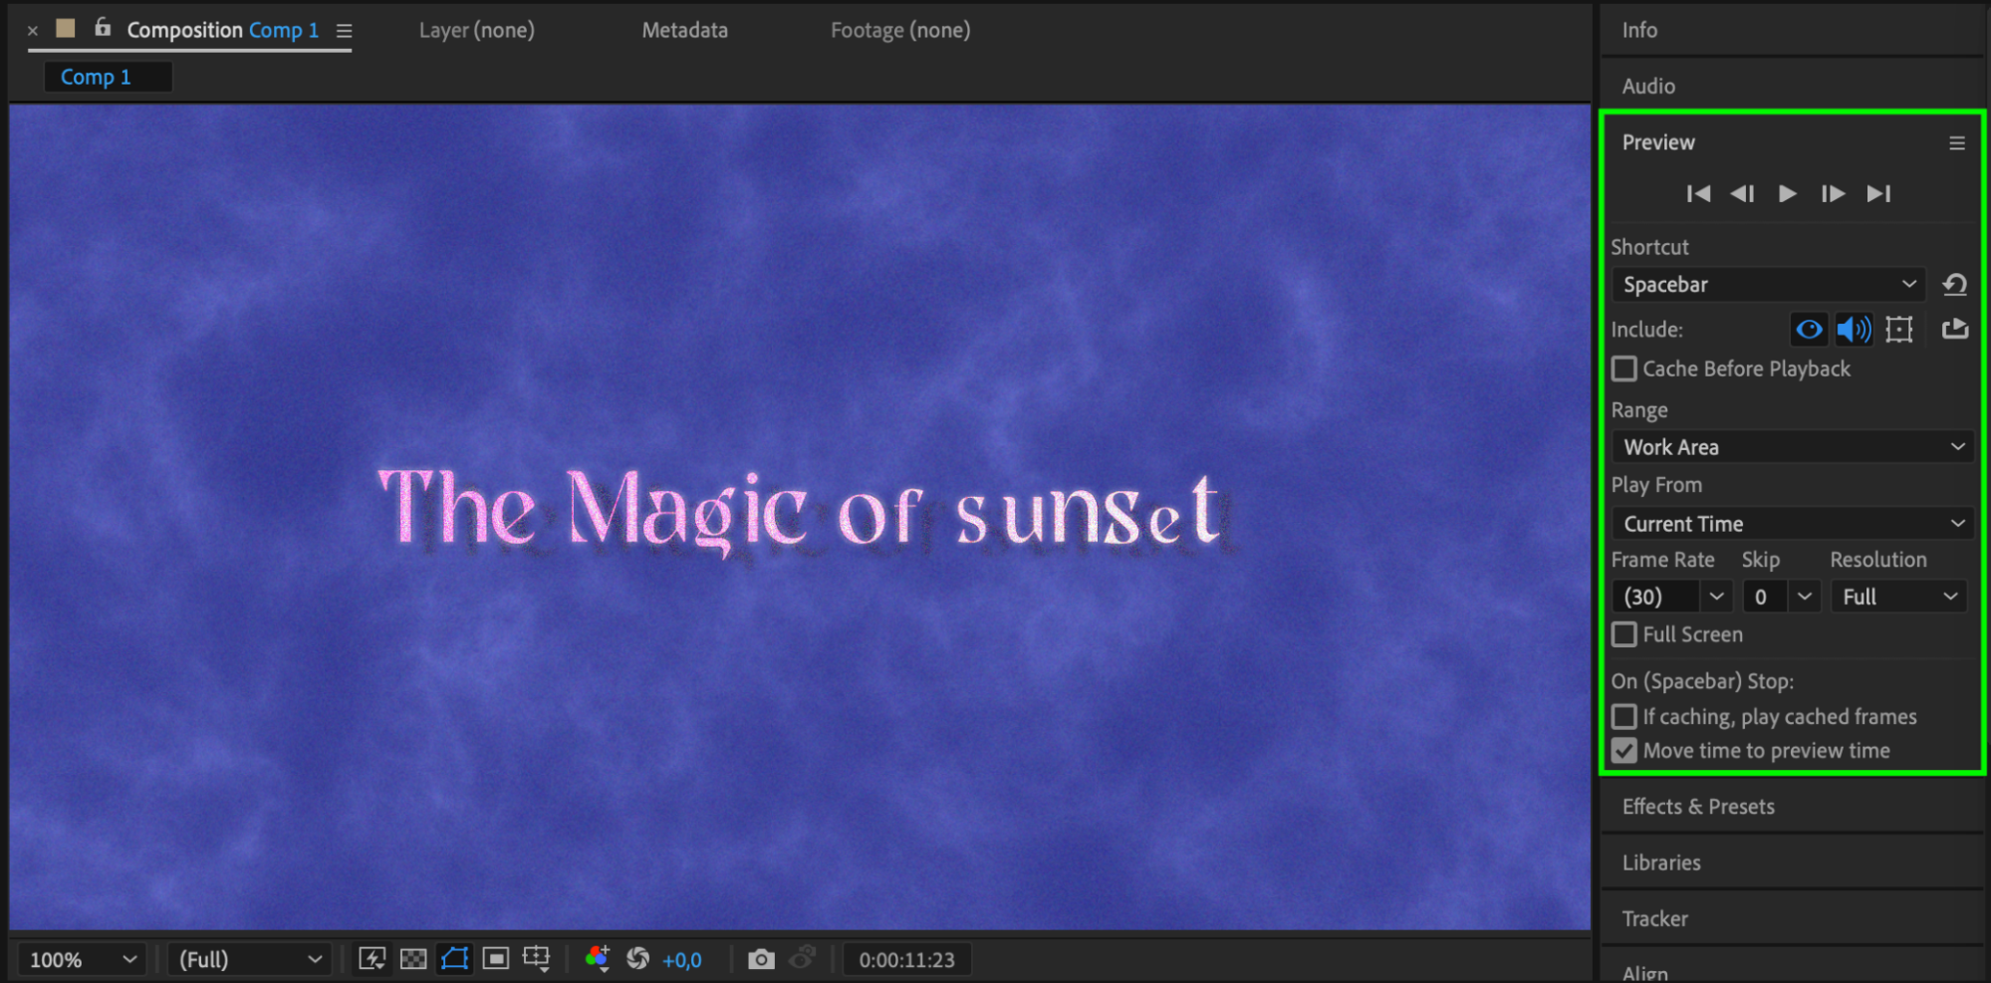Close the Composition Comp 1 panel tab
1991x983 pixels.
pos(33,31)
